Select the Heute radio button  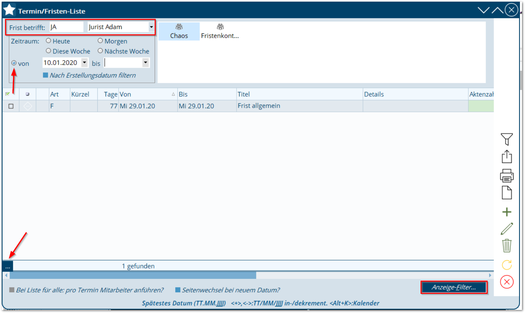point(49,41)
